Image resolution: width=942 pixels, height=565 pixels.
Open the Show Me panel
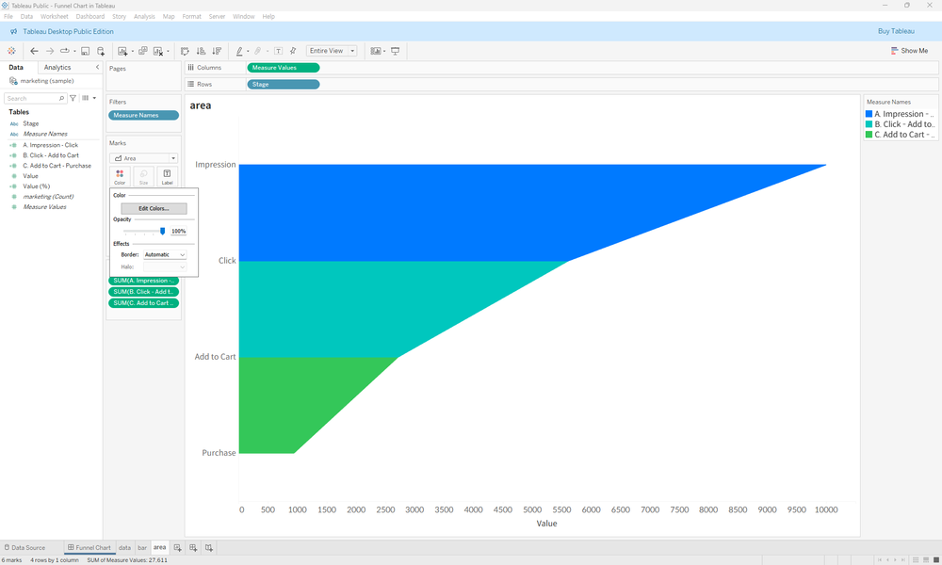pos(909,50)
